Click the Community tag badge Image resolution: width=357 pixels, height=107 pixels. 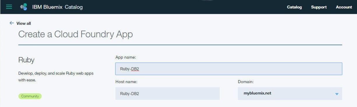pos(30,96)
